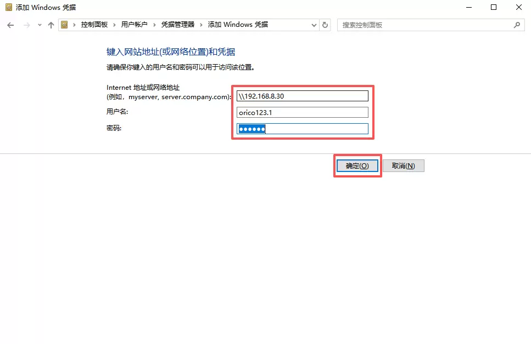Viewport: 531px width, 344px height.
Task: Navigate to 控制面板 in the breadcrumb
Action: coord(94,25)
